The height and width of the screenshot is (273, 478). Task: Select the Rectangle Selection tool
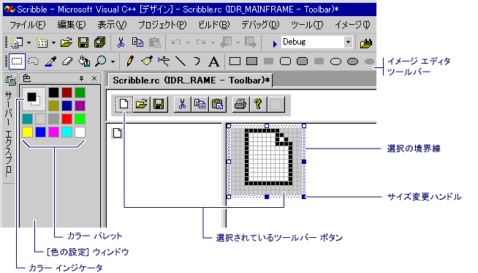coord(17,61)
